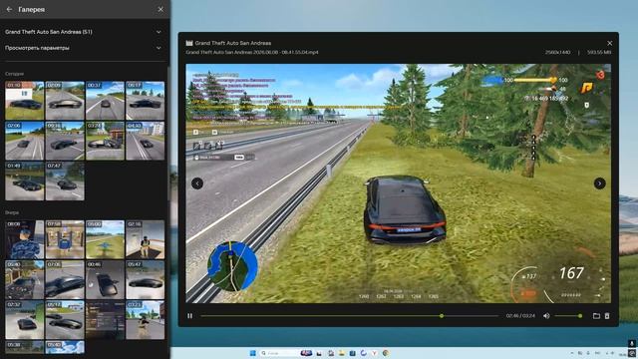Open the Windows Start menu
This screenshot has height=359, width=638.
click(252, 353)
